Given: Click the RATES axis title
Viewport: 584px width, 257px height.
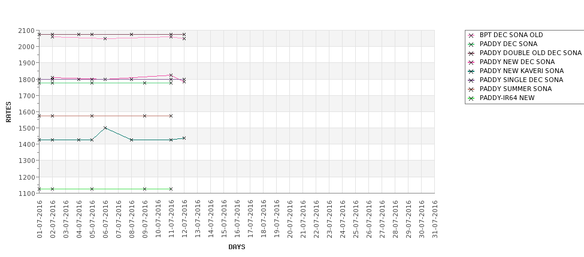Looking at the screenshot, I should (x=8, y=112).
